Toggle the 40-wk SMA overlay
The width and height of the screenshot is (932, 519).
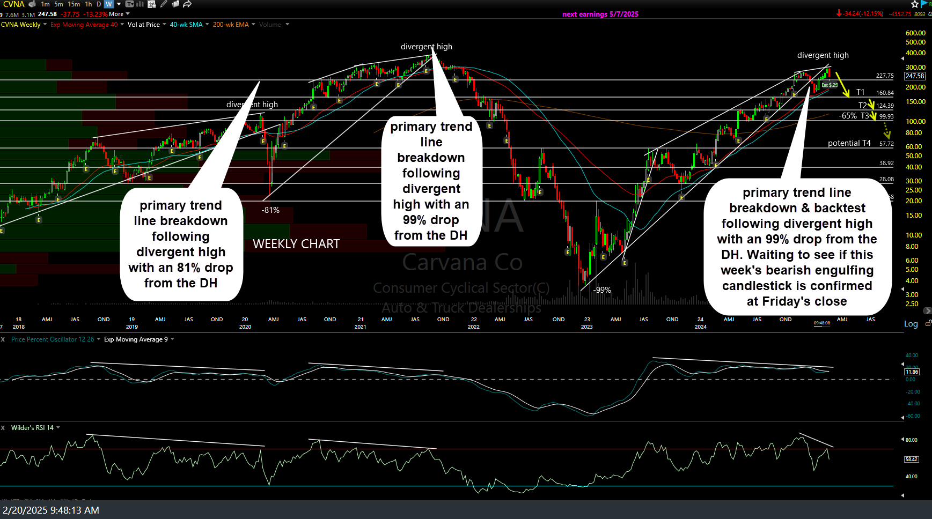[186, 24]
